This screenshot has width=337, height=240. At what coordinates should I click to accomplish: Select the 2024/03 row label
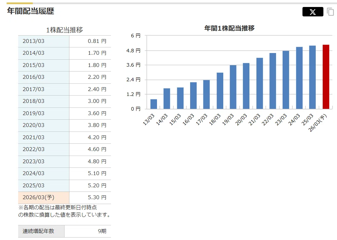33,173
